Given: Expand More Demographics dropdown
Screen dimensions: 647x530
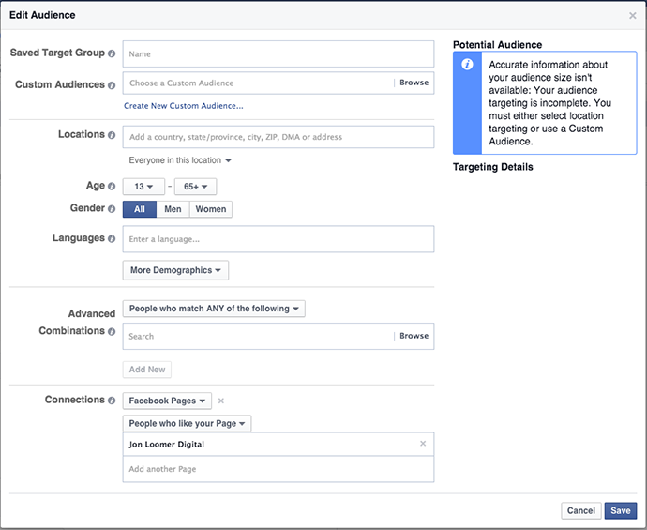Looking at the screenshot, I should click(x=175, y=270).
